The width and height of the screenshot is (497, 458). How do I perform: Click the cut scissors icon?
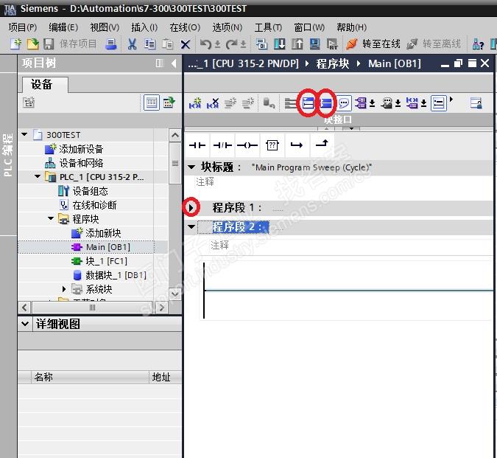(132, 44)
